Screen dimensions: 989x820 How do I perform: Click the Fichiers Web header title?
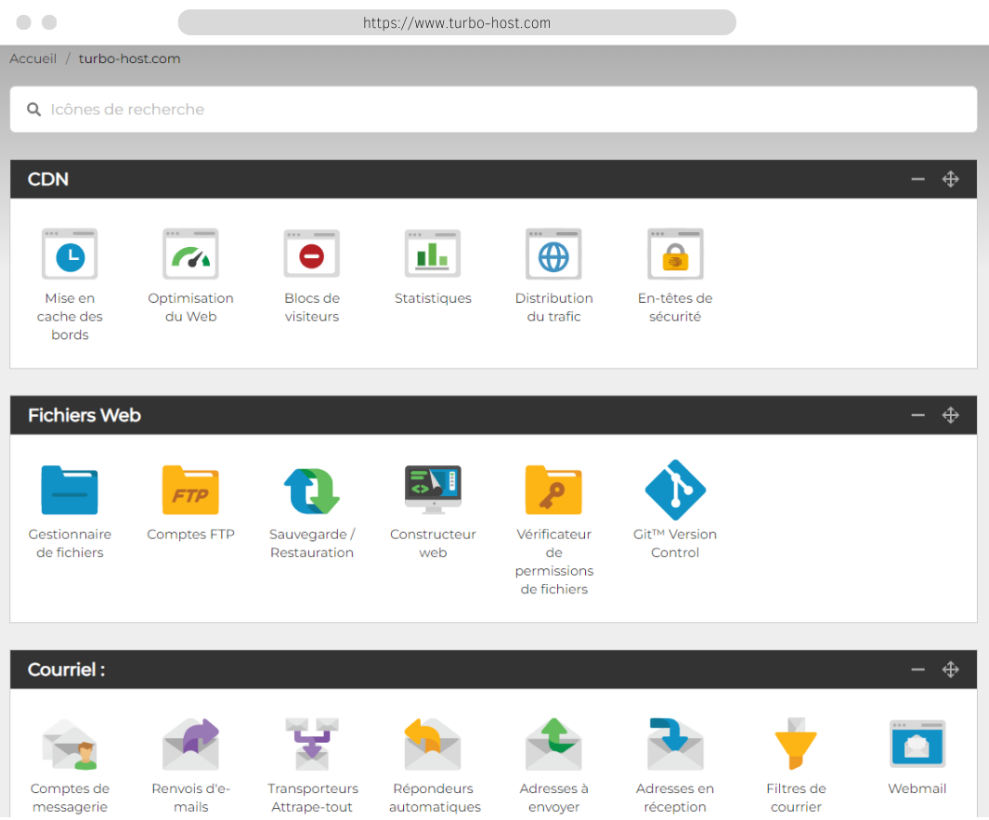(85, 416)
